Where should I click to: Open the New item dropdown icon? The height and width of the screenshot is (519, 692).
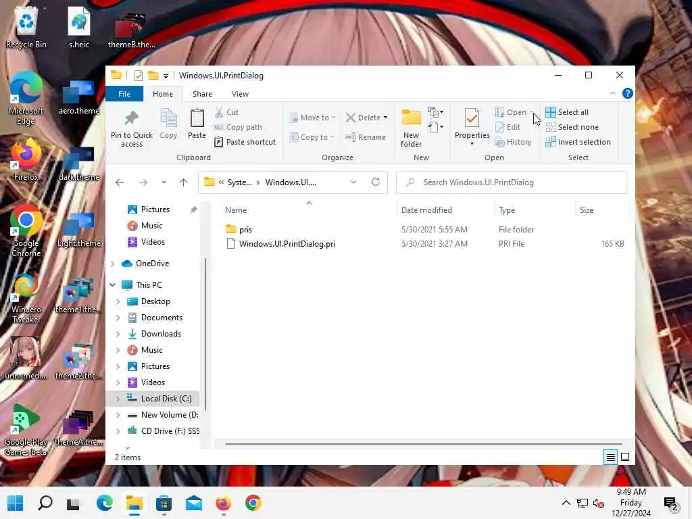pos(436,112)
